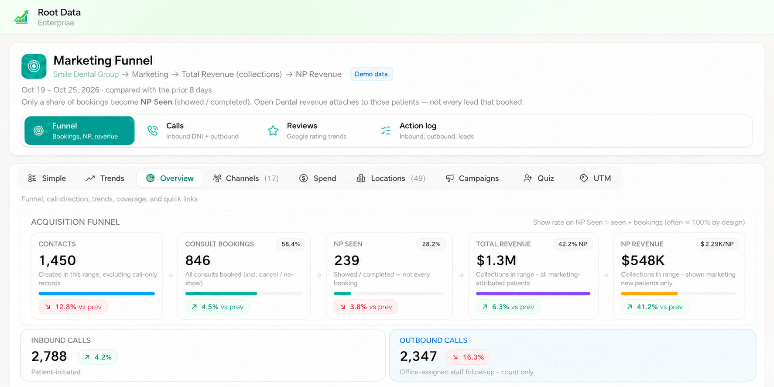The image size is (774, 387).
Task: Click the Marketing breadcrumb
Action: click(x=150, y=74)
